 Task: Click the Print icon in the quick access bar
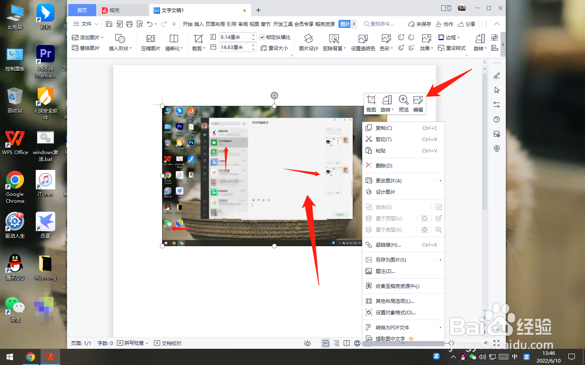pyautogui.click(x=129, y=24)
